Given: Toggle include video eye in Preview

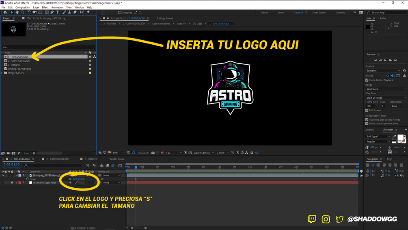Looking at the screenshot, I should (388, 76).
